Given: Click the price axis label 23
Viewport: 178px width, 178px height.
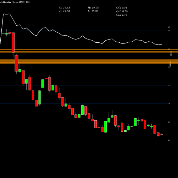Looking at the screenshot, I should click(x=169, y=122).
